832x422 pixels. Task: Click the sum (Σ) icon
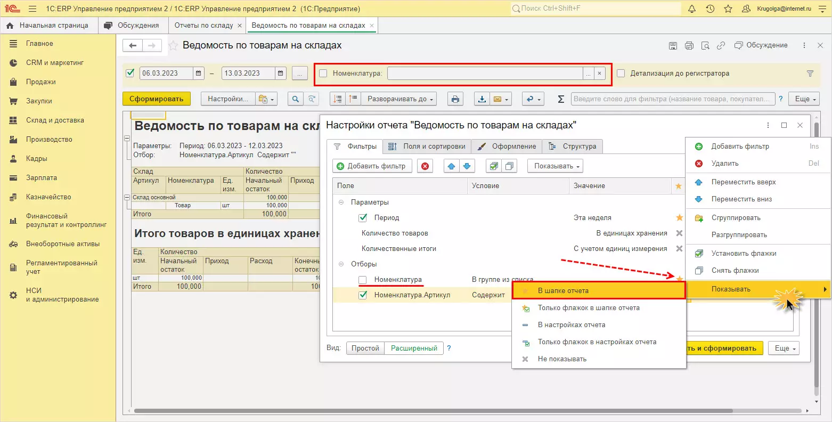[560, 99]
